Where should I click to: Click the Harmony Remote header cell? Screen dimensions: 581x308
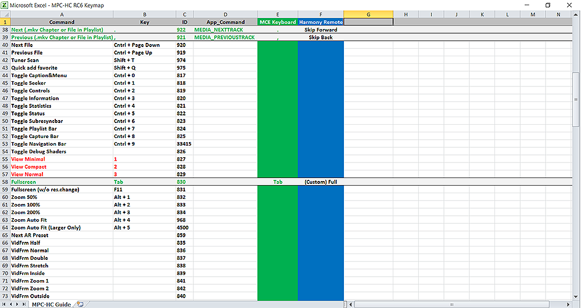[x=321, y=22]
